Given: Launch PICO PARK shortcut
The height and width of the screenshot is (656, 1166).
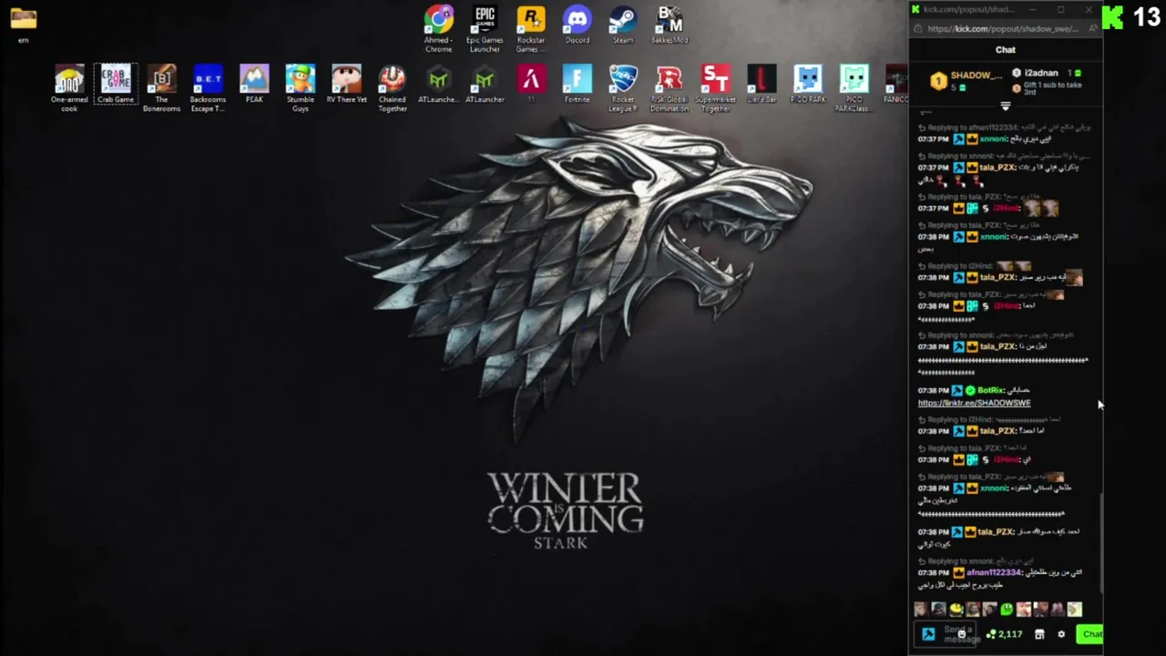Looking at the screenshot, I should coord(807,84).
